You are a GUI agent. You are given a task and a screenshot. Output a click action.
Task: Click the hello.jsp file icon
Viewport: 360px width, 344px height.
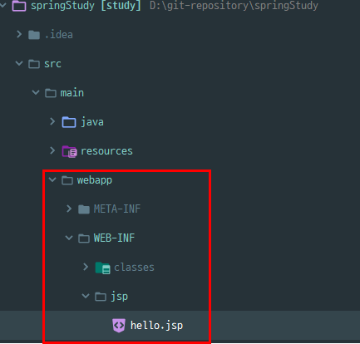pos(119,326)
